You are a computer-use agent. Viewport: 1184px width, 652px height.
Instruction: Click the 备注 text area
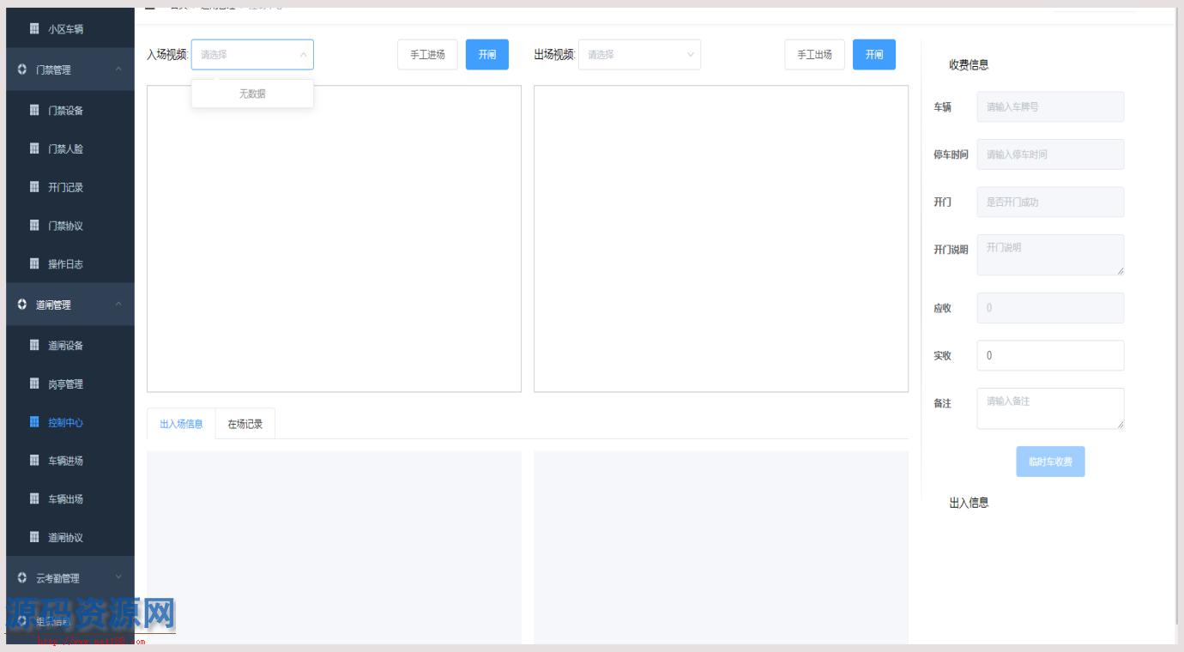(1050, 408)
